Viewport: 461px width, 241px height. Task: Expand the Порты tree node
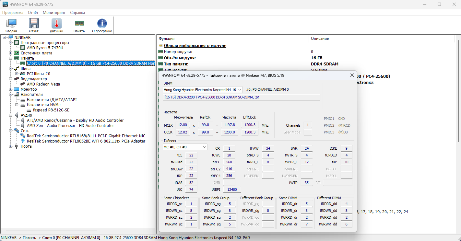(x=11, y=146)
